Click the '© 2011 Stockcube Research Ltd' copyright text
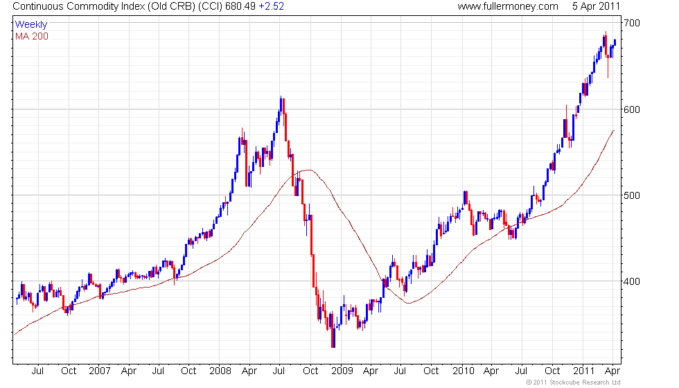 574,382
